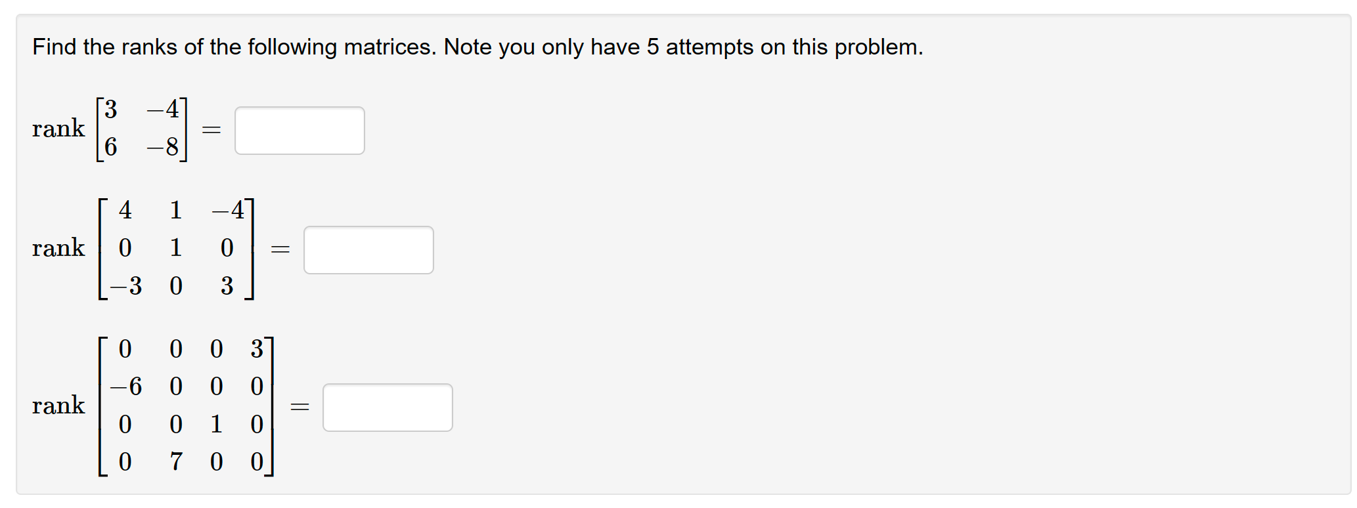The image size is (1357, 508).
Task: Click the problem instructions text
Action: (478, 47)
